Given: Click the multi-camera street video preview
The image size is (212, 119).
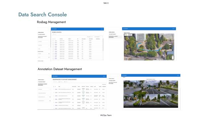Looking at the screenshot, I should pos(151,94).
